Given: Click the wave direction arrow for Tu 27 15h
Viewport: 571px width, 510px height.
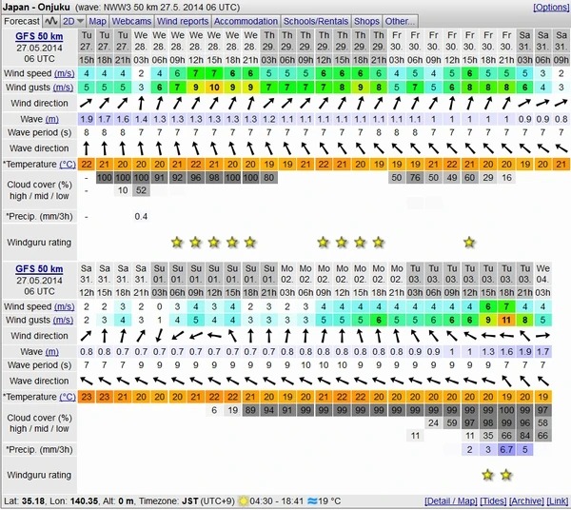Looking at the screenshot, I should coord(87,148).
